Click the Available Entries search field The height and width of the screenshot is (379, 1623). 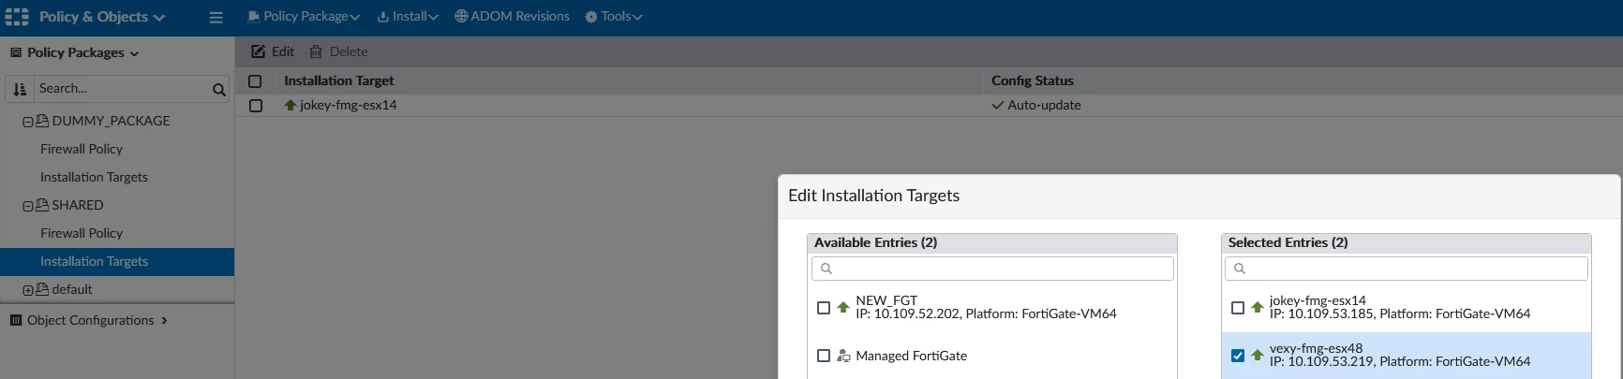tap(992, 269)
